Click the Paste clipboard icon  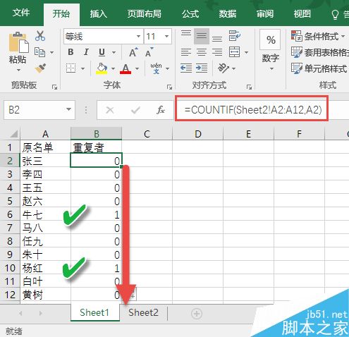pyautogui.click(x=19, y=42)
